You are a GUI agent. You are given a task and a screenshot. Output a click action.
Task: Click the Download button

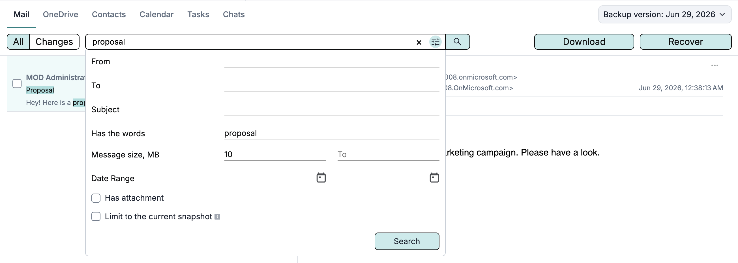pos(584,42)
